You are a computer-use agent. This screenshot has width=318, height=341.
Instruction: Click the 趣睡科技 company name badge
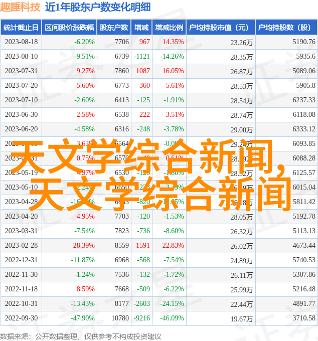pyautogui.click(x=21, y=8)
